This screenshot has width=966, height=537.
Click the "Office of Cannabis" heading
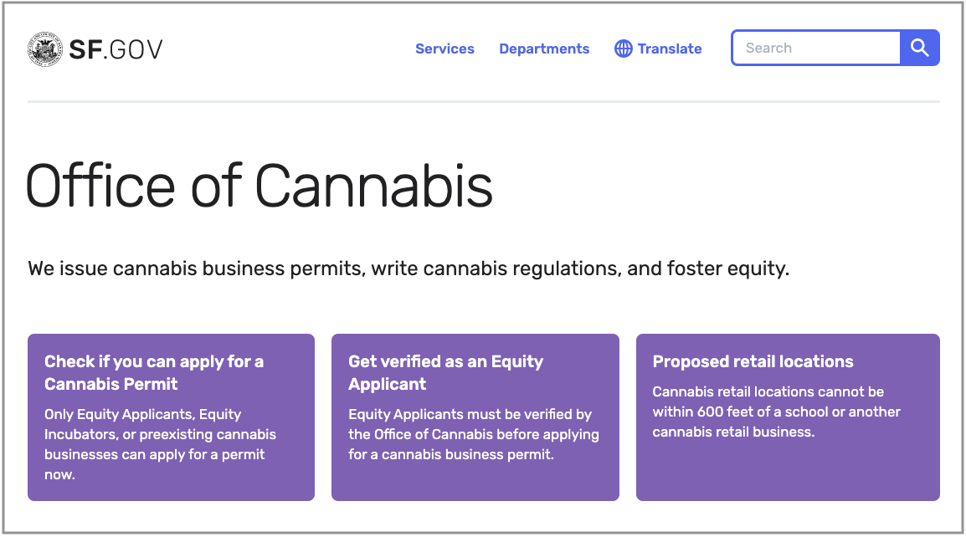pyautogui.click(x=259, y=186)
